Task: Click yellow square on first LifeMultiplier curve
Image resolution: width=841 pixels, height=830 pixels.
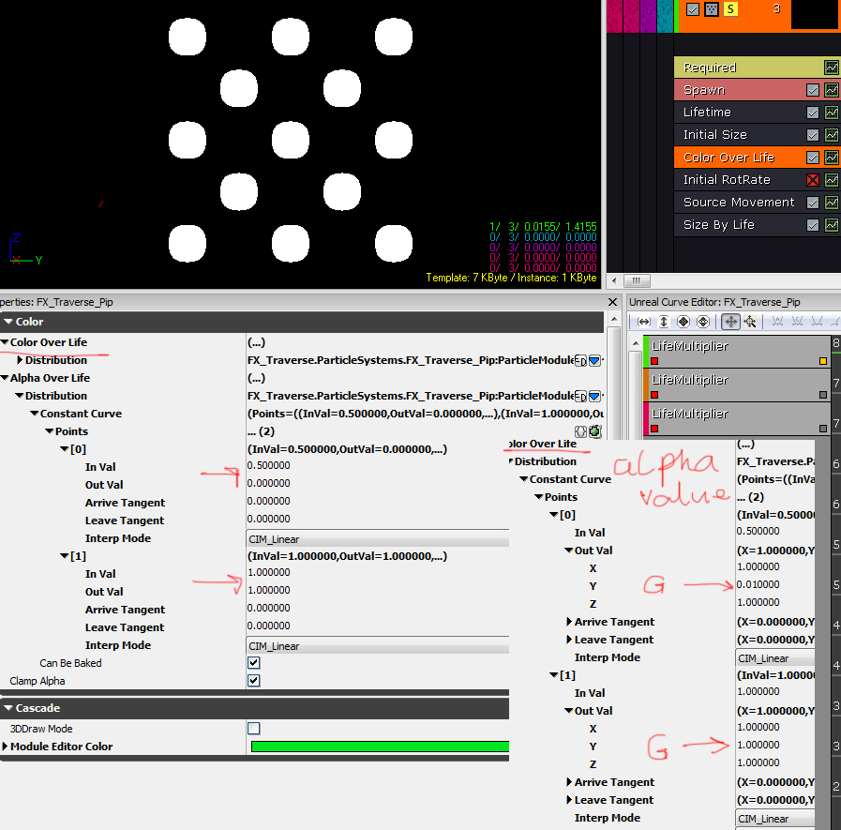Action: click(823, 361)
